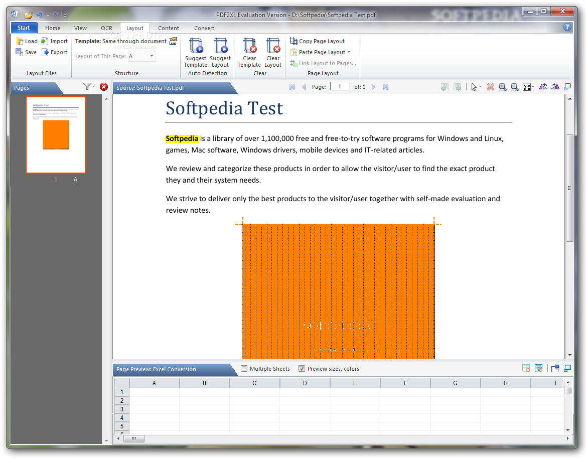Zoom in on the source document
This screenshot has width=588, height=459.
pyautogui.click(x=503, y=87)
